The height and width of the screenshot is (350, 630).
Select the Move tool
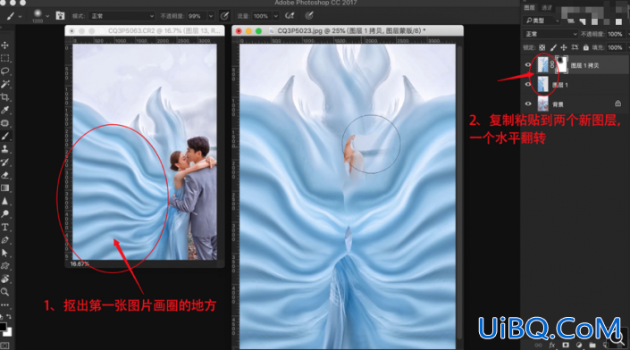pos(5,45)
